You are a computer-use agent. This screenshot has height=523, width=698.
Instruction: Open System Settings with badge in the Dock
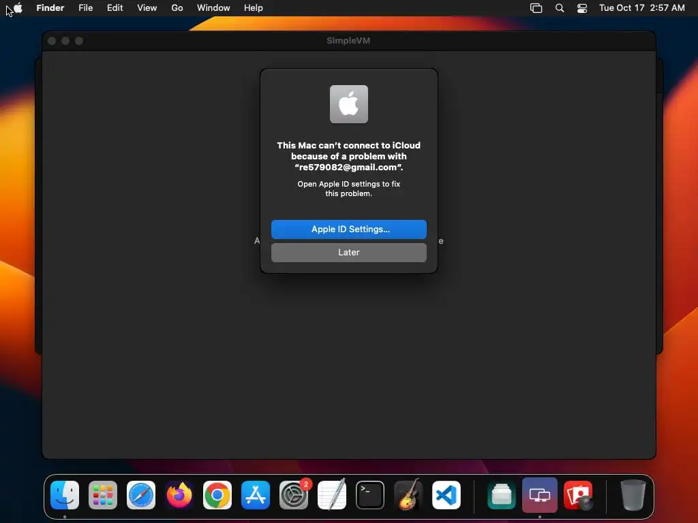[294, 495]
